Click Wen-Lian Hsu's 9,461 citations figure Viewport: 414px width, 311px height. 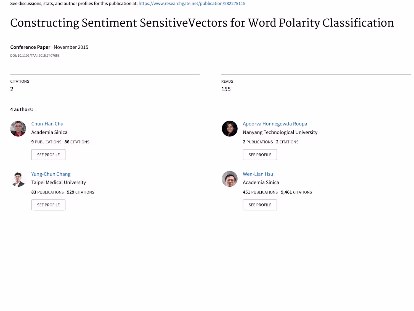pos(286,192)
